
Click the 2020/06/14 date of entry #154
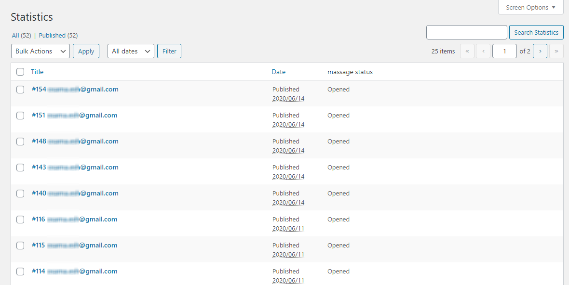coord(288,99)
